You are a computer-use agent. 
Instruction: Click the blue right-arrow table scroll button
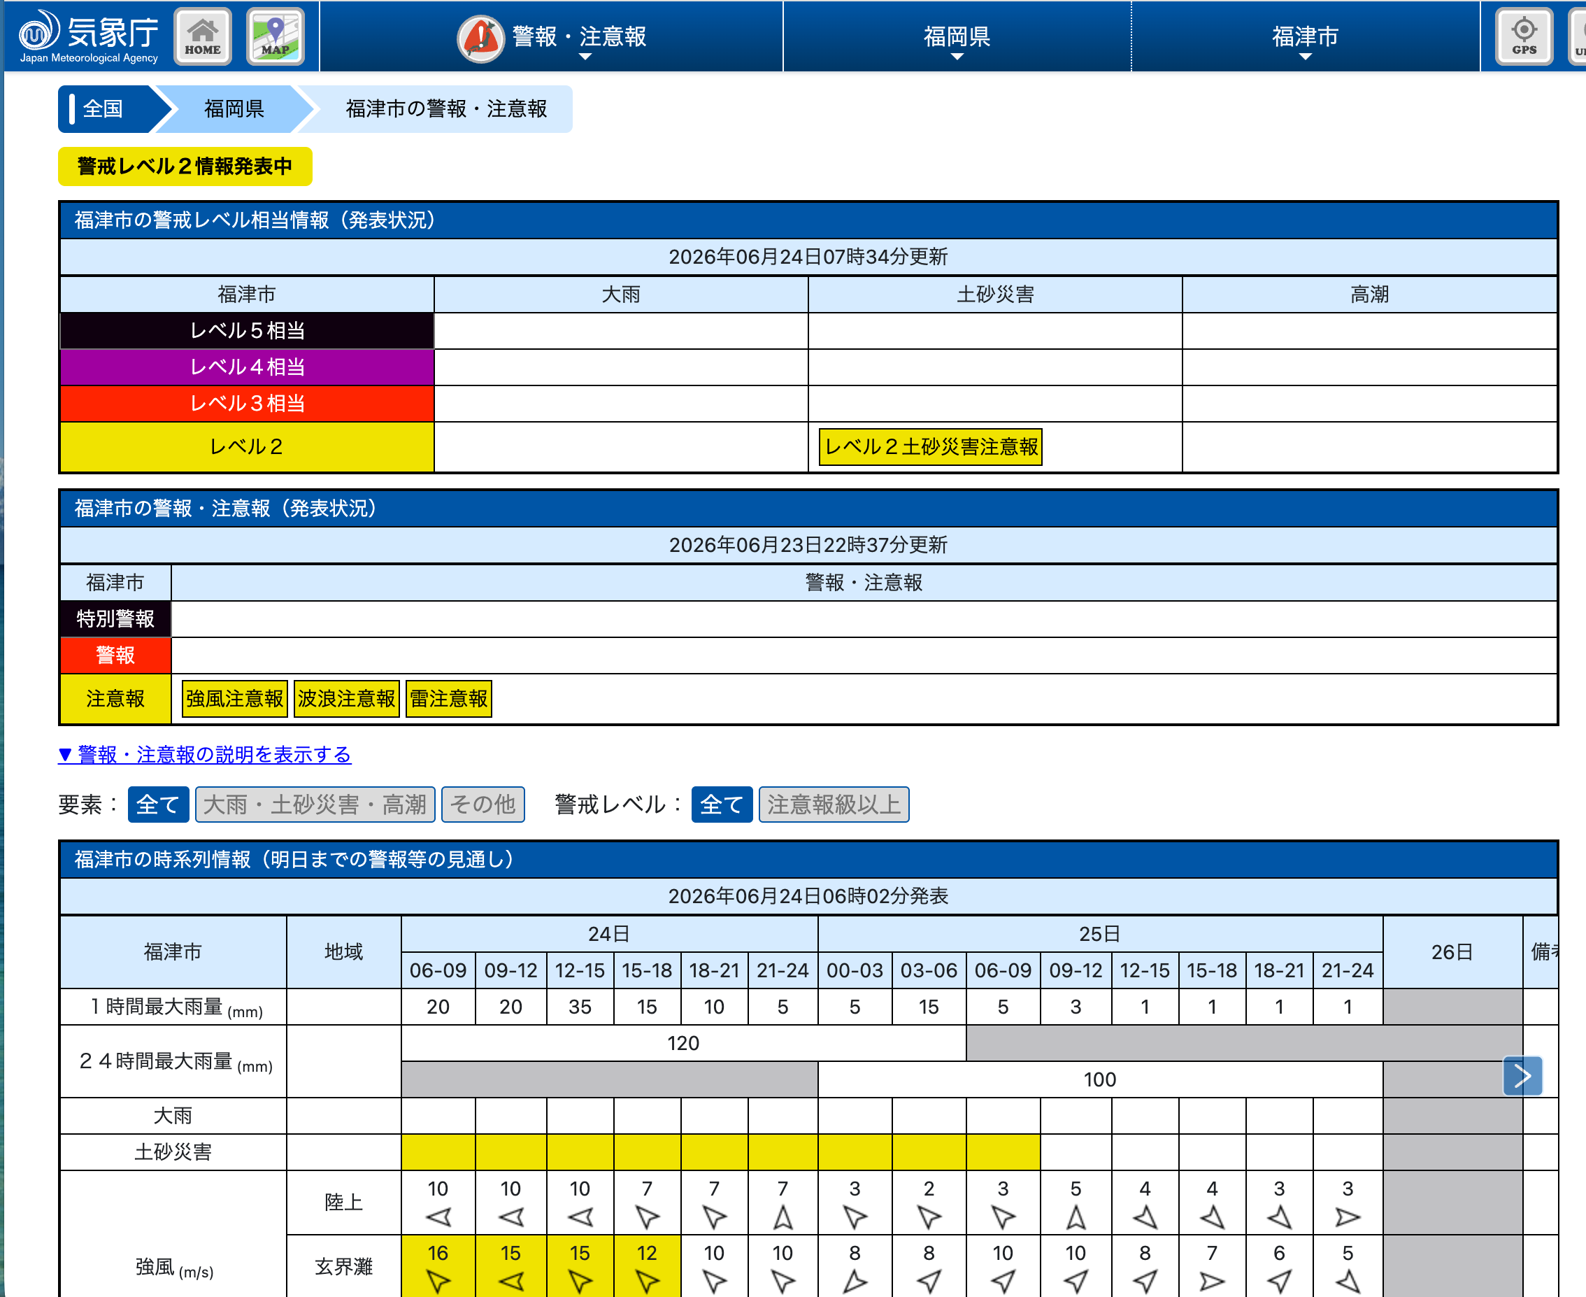click(x=1522, y=1076)
